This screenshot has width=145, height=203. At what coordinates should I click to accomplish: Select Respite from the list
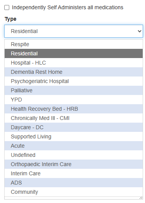[74, 44]
